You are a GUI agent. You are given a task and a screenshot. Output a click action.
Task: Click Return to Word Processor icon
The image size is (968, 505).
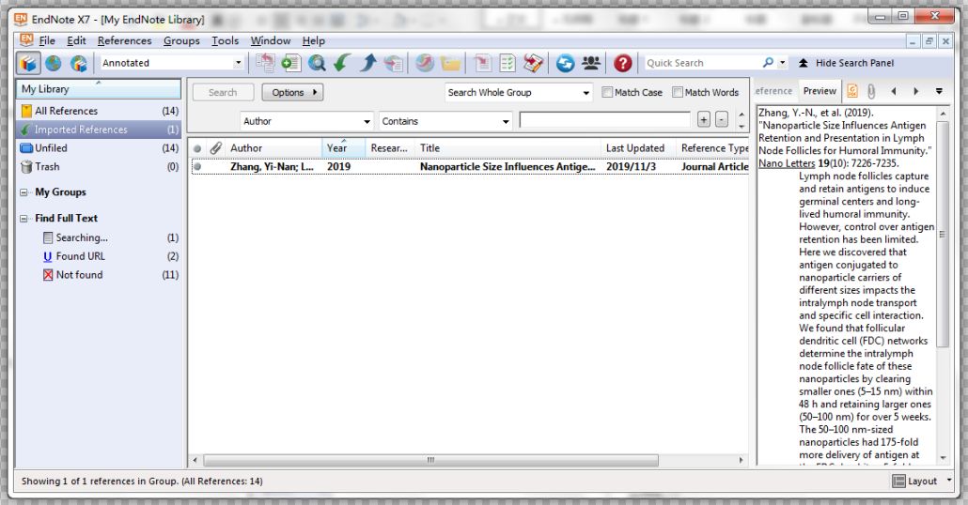coord(534,63)
